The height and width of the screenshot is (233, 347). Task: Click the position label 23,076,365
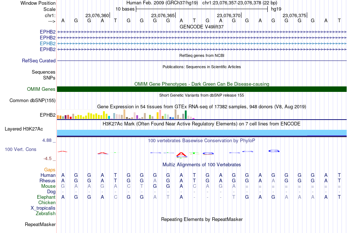tap(163, 15)
